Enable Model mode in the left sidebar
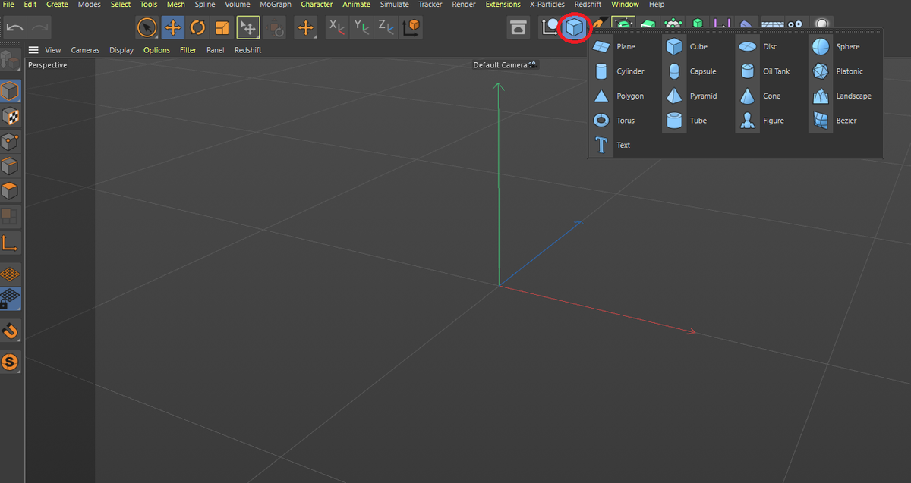911x483 pixels. (x=10, y=92)
